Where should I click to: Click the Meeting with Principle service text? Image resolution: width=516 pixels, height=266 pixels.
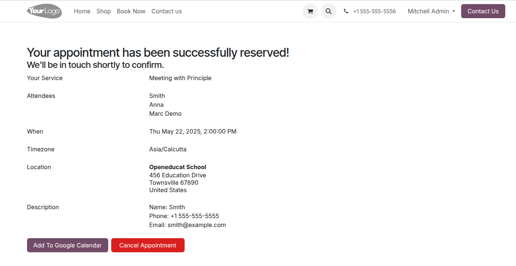(180, 78)
